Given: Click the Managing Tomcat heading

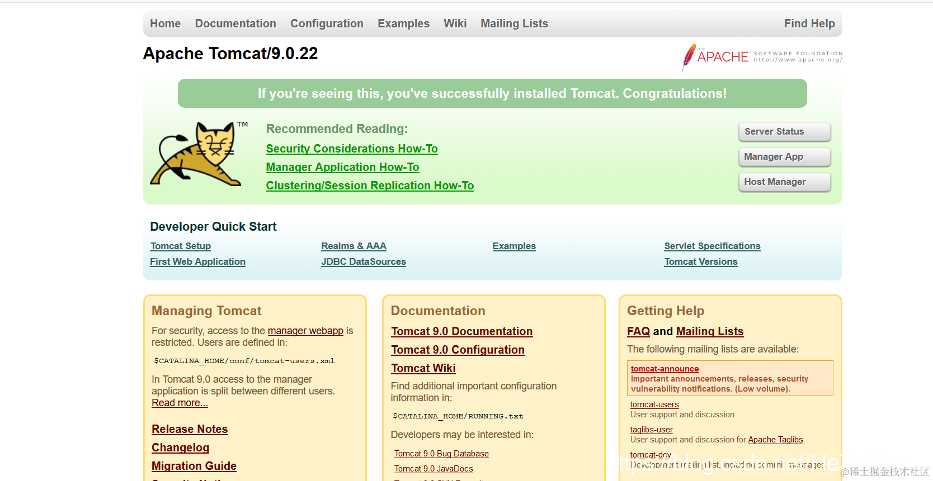Looking at the screenshot, I should click(206, 311).
